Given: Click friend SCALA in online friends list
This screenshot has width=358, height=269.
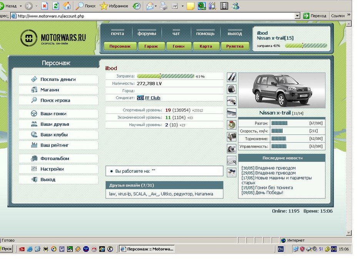Looking at the screenshot, I should coord(139,194).
